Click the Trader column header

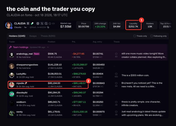pos(12,42)
